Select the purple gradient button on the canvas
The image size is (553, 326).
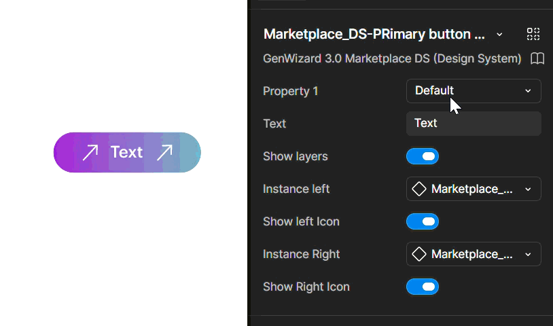[x=127, y=153]
